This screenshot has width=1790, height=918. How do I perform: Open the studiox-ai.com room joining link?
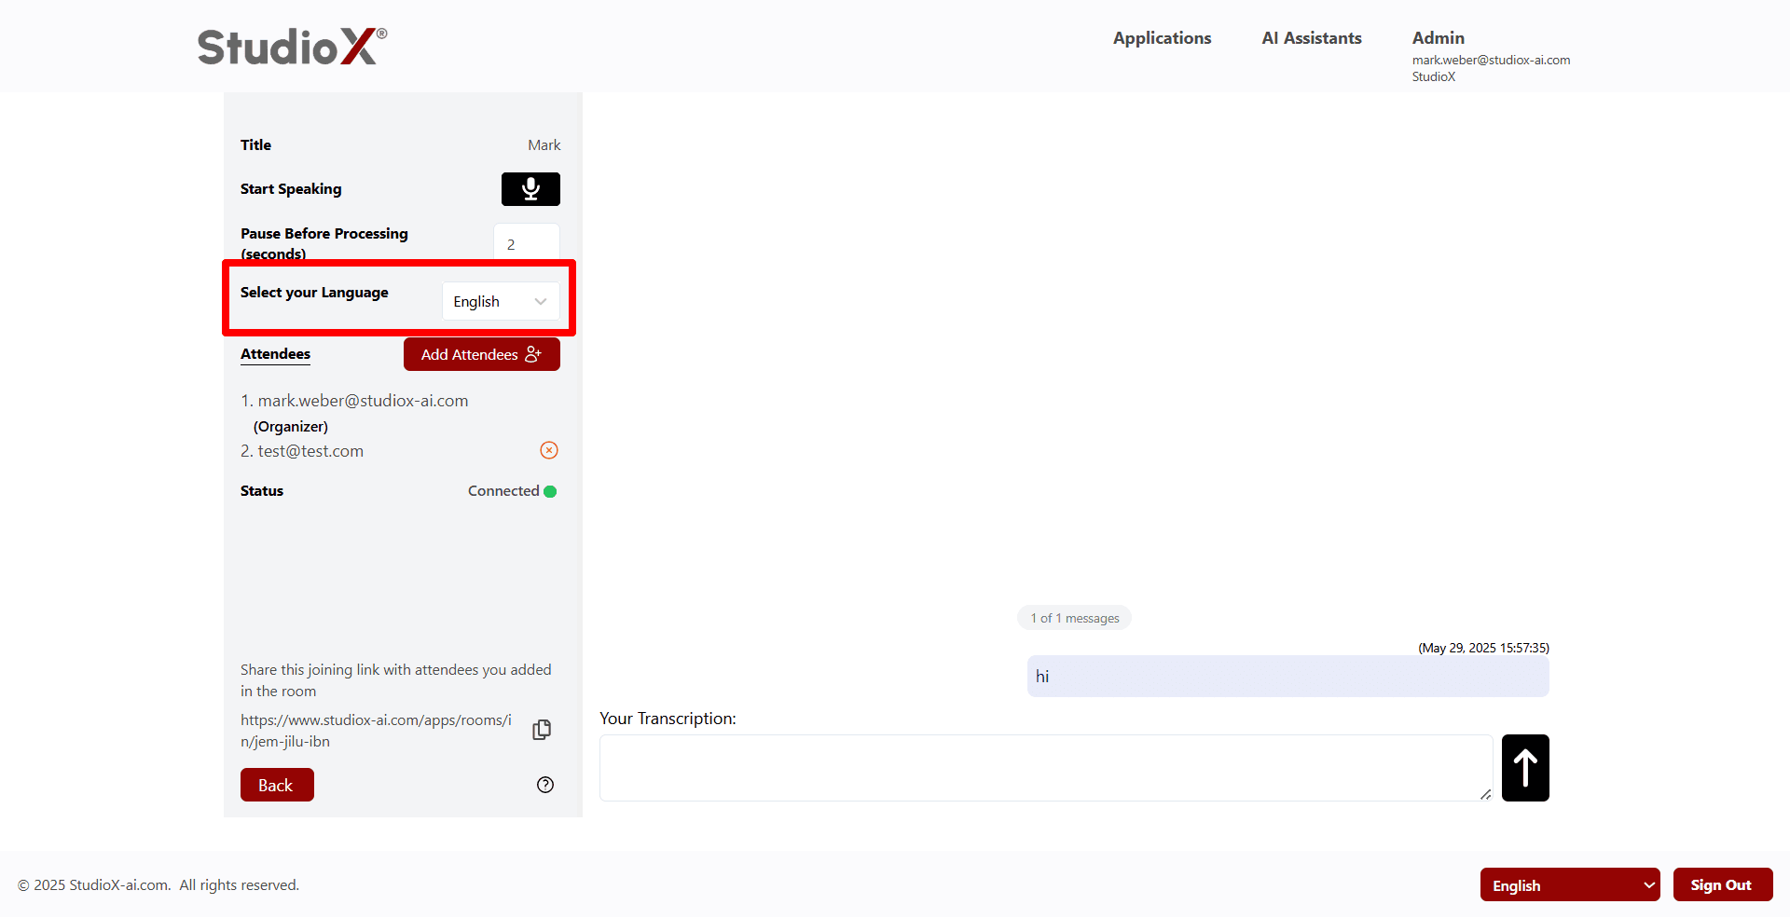pos(375,731)
